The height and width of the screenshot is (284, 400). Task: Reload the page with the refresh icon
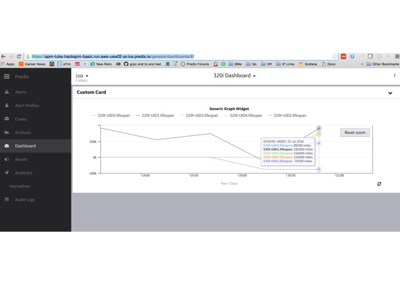point(19,56)
